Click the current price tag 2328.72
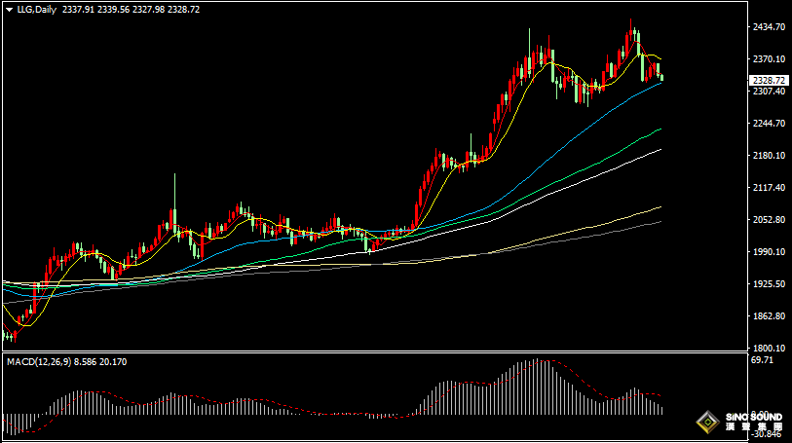 pyautogui.click(x=769, y=80)
